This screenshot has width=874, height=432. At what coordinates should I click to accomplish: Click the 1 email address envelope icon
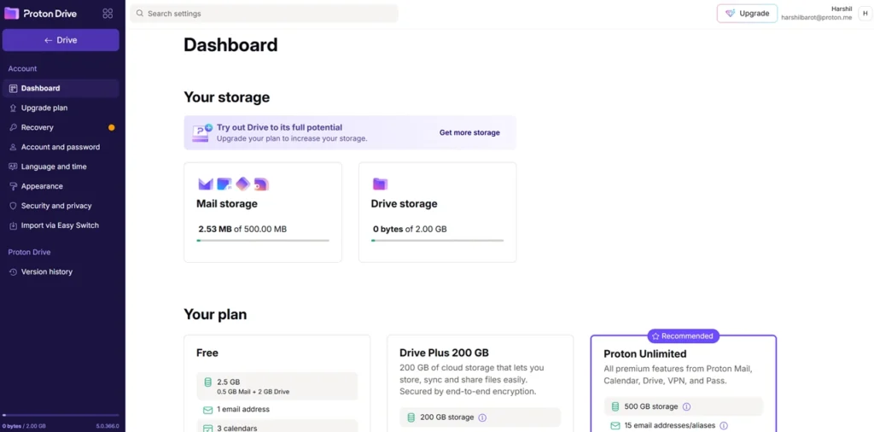(x=208, y=410)
